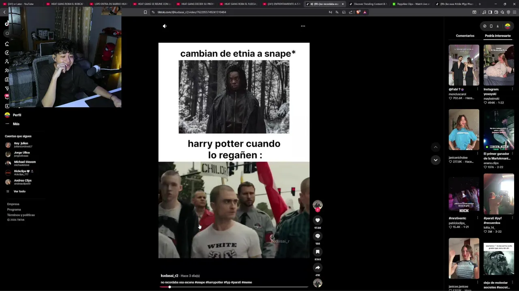Open the Upload plus icon in the sidebar
519x291 pixels.
coord(7,106)
